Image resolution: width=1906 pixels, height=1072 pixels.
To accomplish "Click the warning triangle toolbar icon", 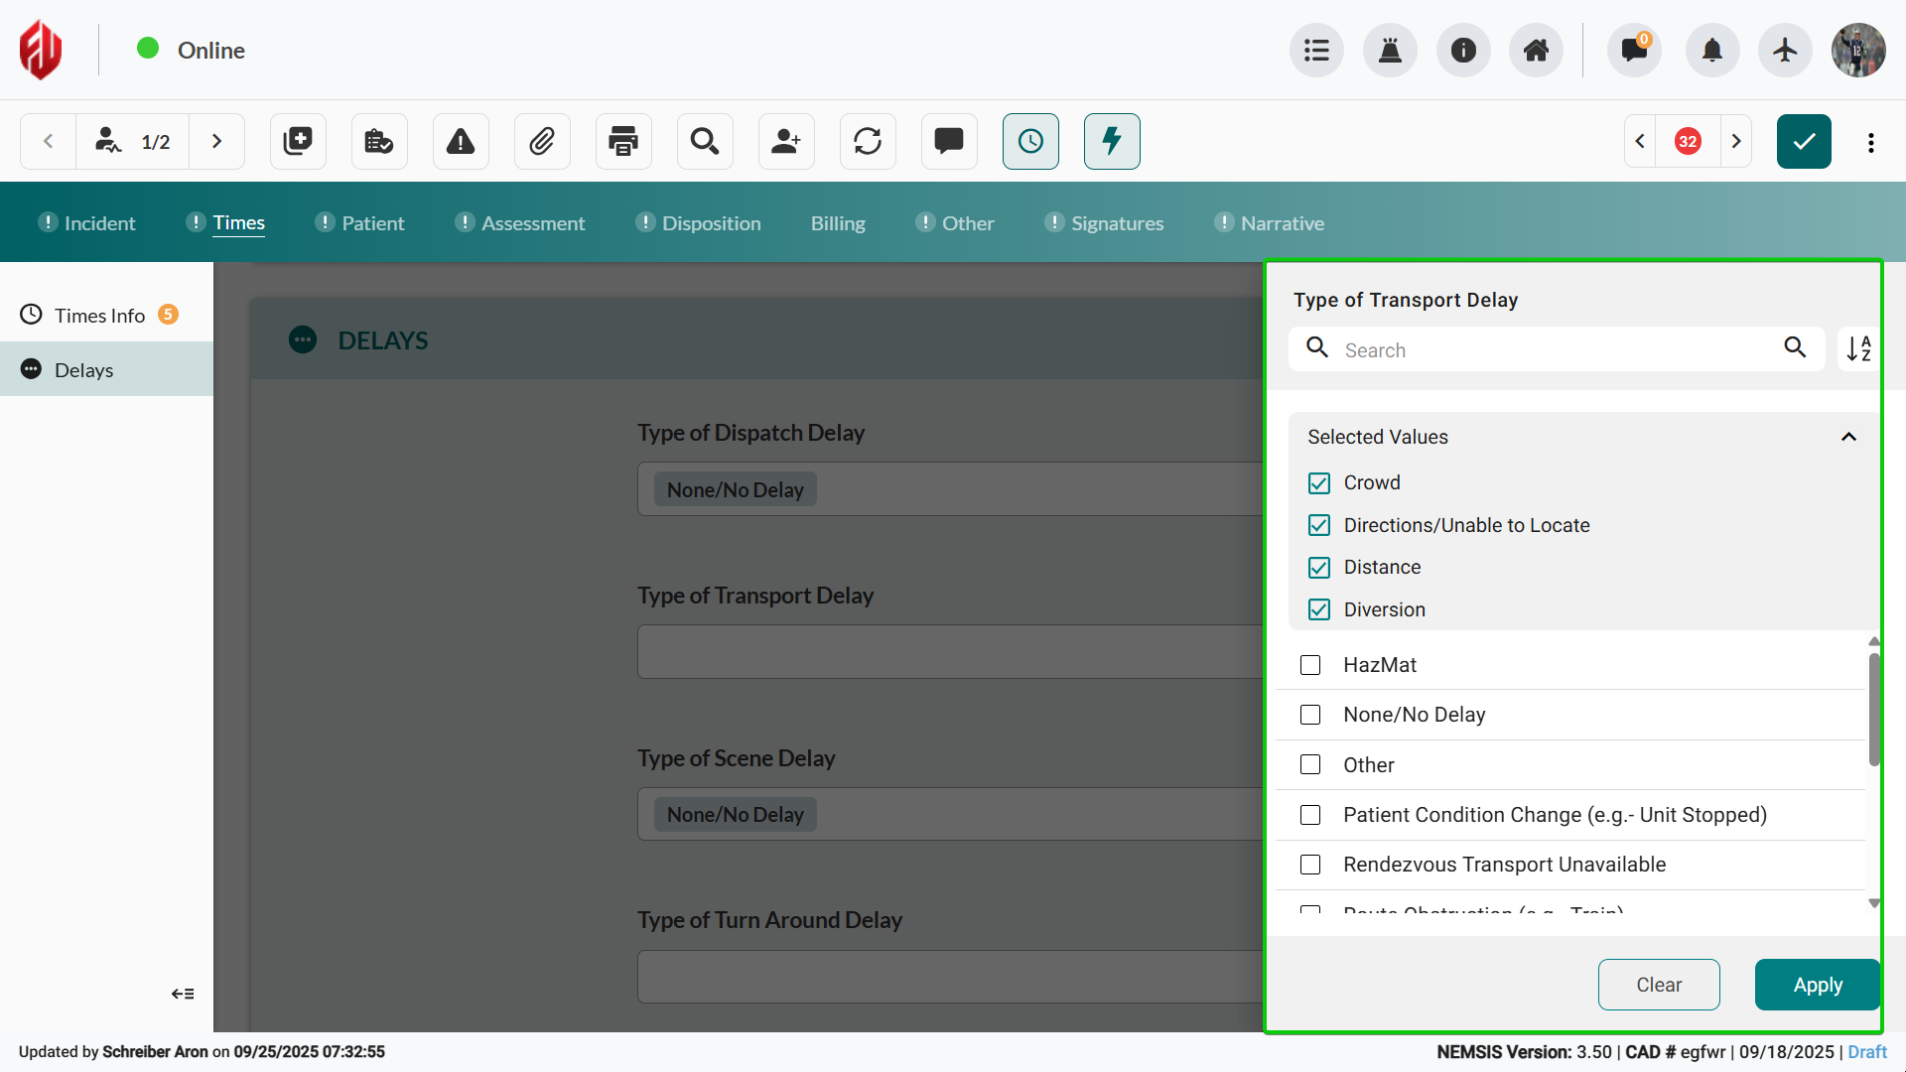I will pyautogui.click(x=461, y=141).
